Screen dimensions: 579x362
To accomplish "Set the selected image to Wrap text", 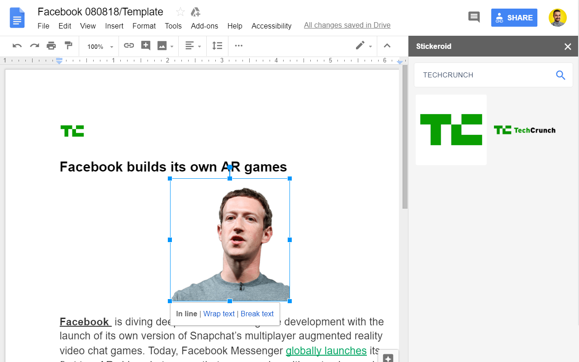I will coord(219,314).
